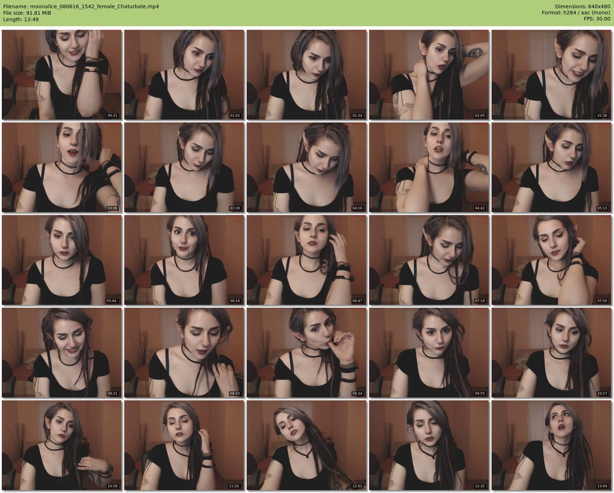The width and height of the screenshot is (614, 493).
Task: Click the 'Dimensions: 640x480' text
Action: [582, 6]
